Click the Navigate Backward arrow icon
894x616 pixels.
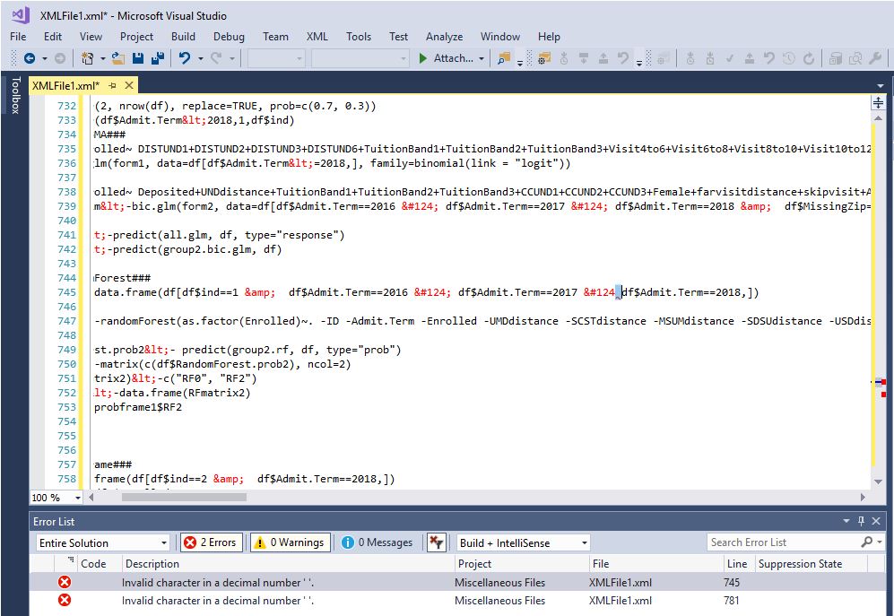pos(30,58)
